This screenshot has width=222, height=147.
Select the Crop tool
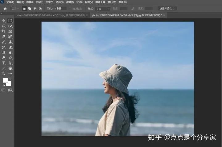click(x=3, y=31)
